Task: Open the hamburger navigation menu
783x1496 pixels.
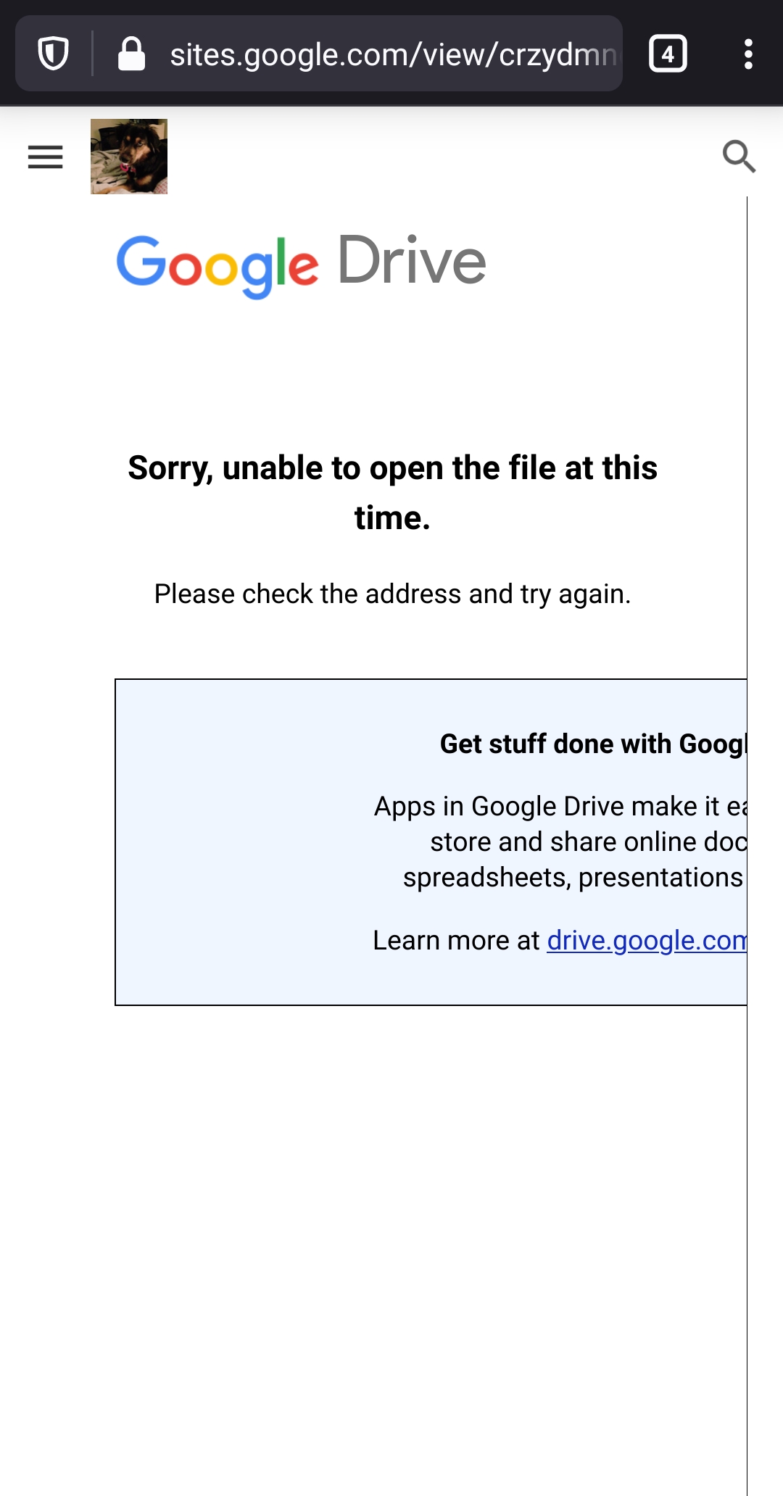Action: point(46,157)
